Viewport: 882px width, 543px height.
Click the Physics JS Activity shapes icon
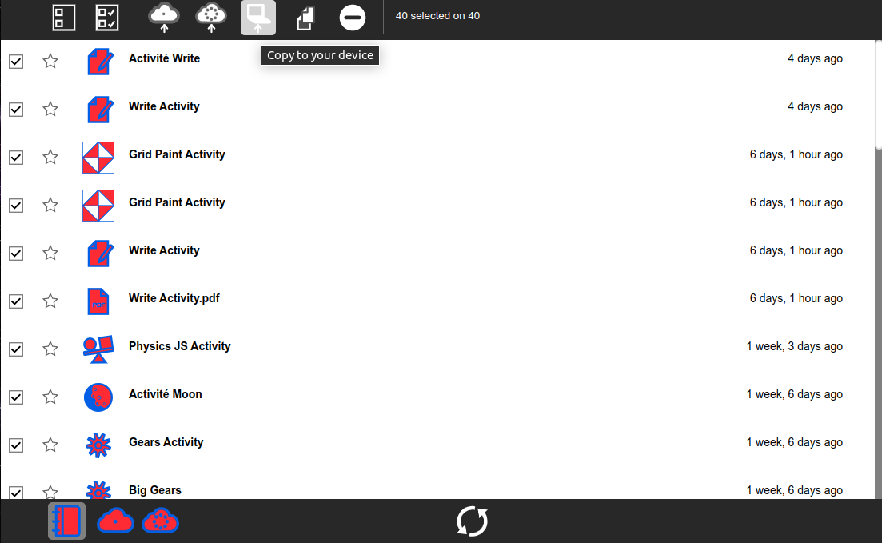98,349
